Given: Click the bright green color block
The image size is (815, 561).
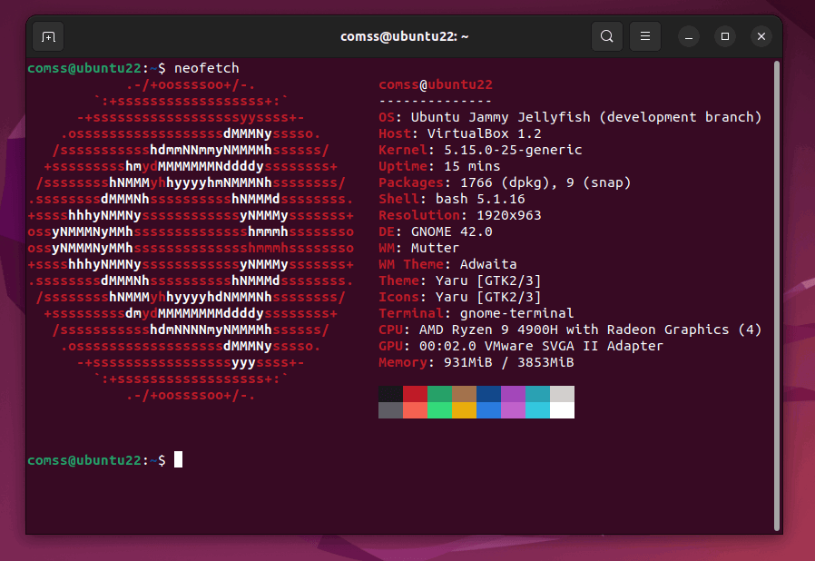Looking at the screenshot, I should 440,410.
